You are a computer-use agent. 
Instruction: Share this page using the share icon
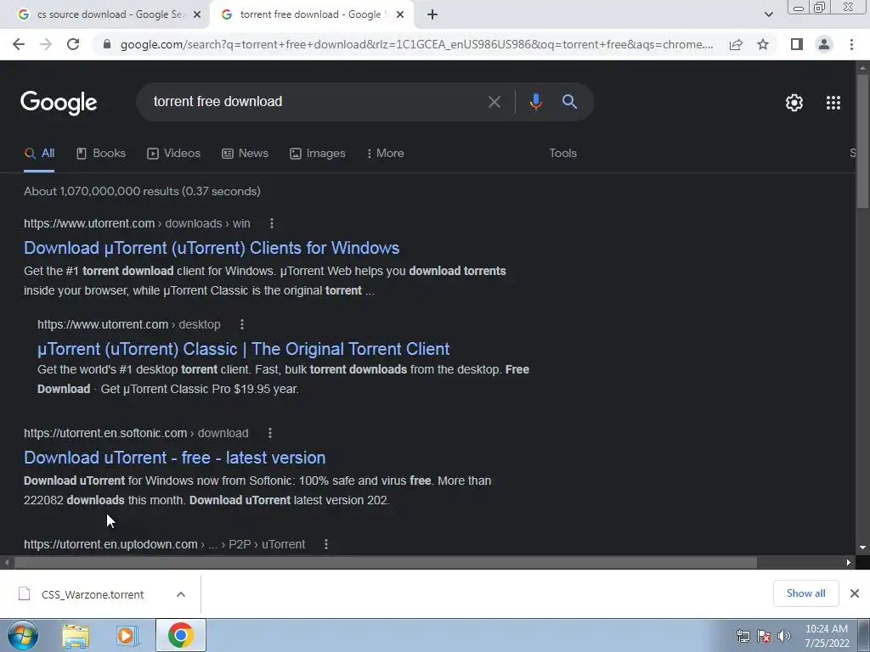pos(736,44)
